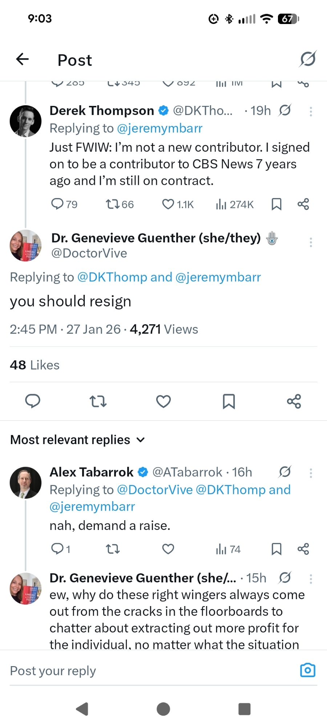Like the "you should resign" post
The width and height of the screenshot is (327, 728).
click(x=163, y=401)
